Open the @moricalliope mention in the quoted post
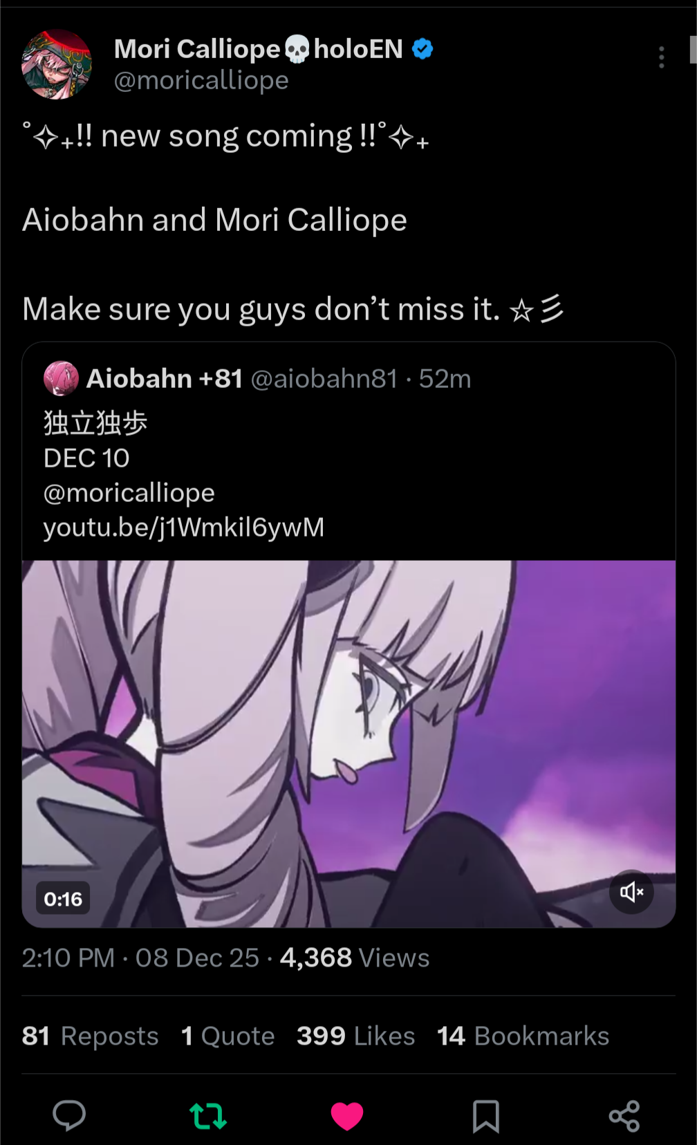Image resolution: width=697 pixels, height=1145 pixels. pos(129,493)
